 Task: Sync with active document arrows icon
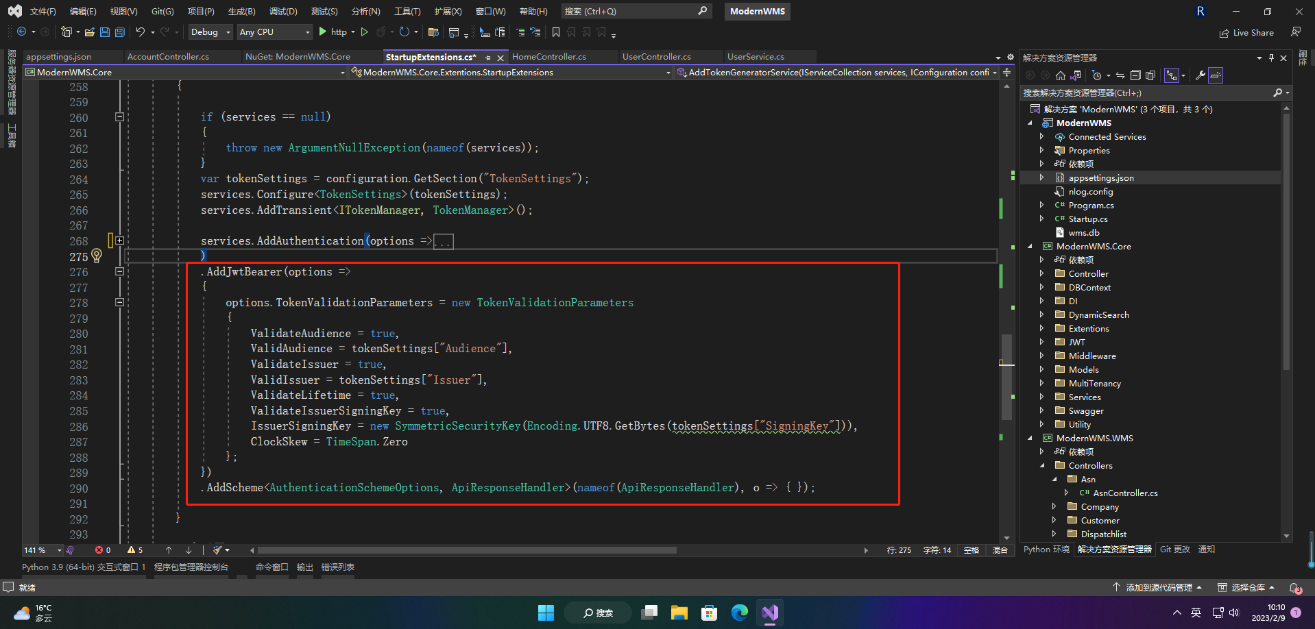click(1120, 75)
